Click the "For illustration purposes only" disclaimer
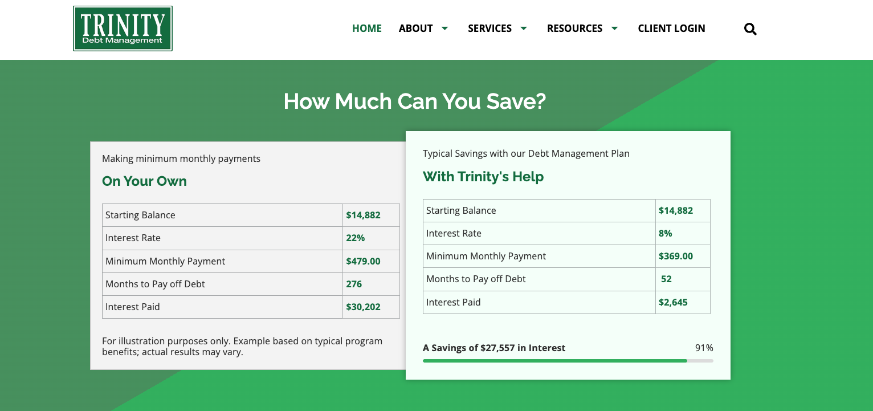 point(242,347)
